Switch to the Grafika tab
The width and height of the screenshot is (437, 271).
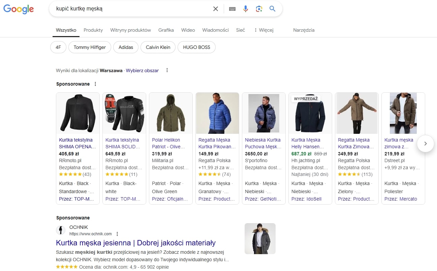166,30
